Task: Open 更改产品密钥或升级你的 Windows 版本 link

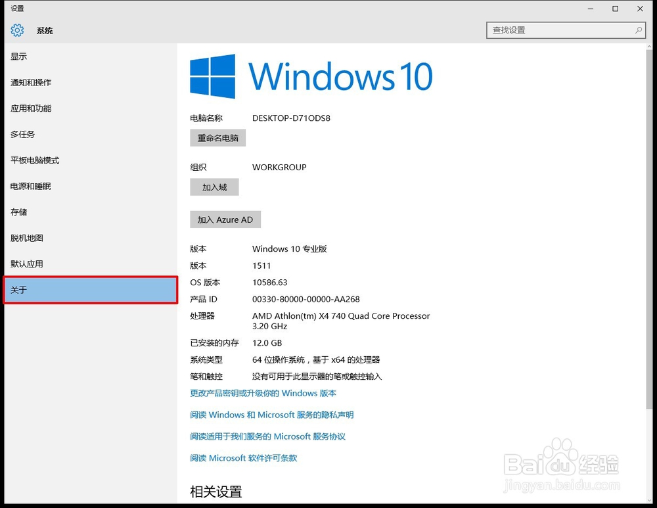Action: [x=263, y=393]
